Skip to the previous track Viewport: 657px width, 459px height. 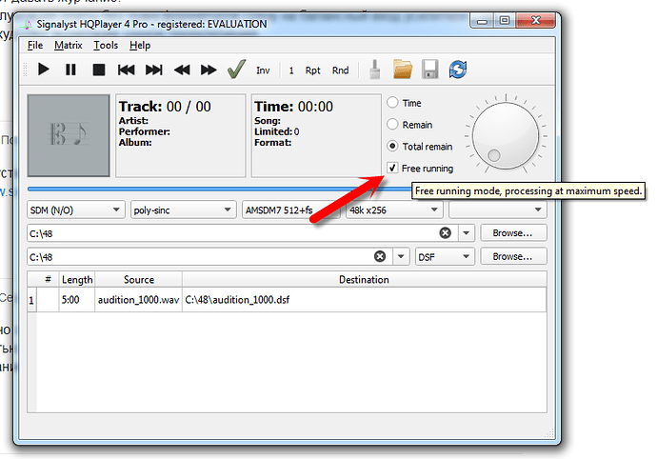coord(126,70)
